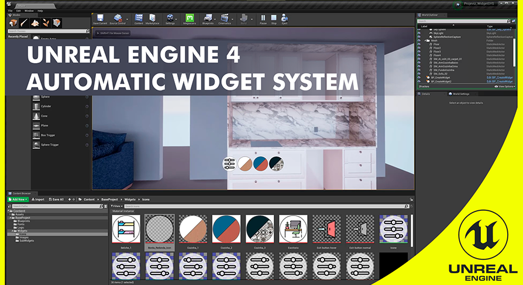
Task: Open the Edit menu
Action: 19,11
